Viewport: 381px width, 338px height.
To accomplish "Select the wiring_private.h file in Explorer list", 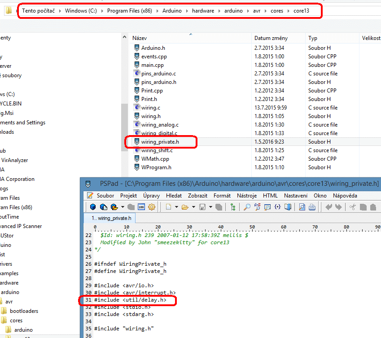I will coord(160,142).
